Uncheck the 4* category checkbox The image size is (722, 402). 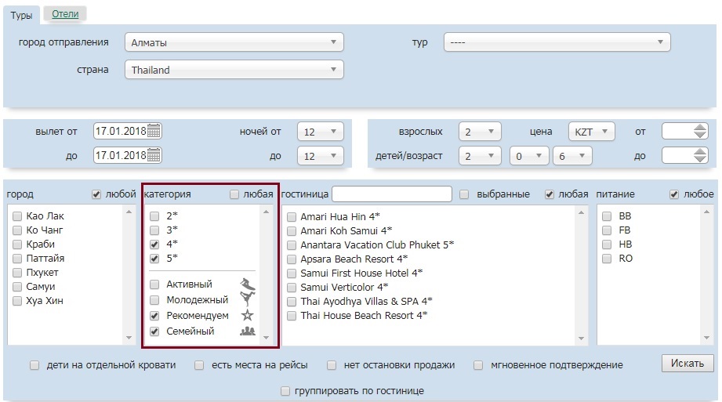[x=155, y=244]
